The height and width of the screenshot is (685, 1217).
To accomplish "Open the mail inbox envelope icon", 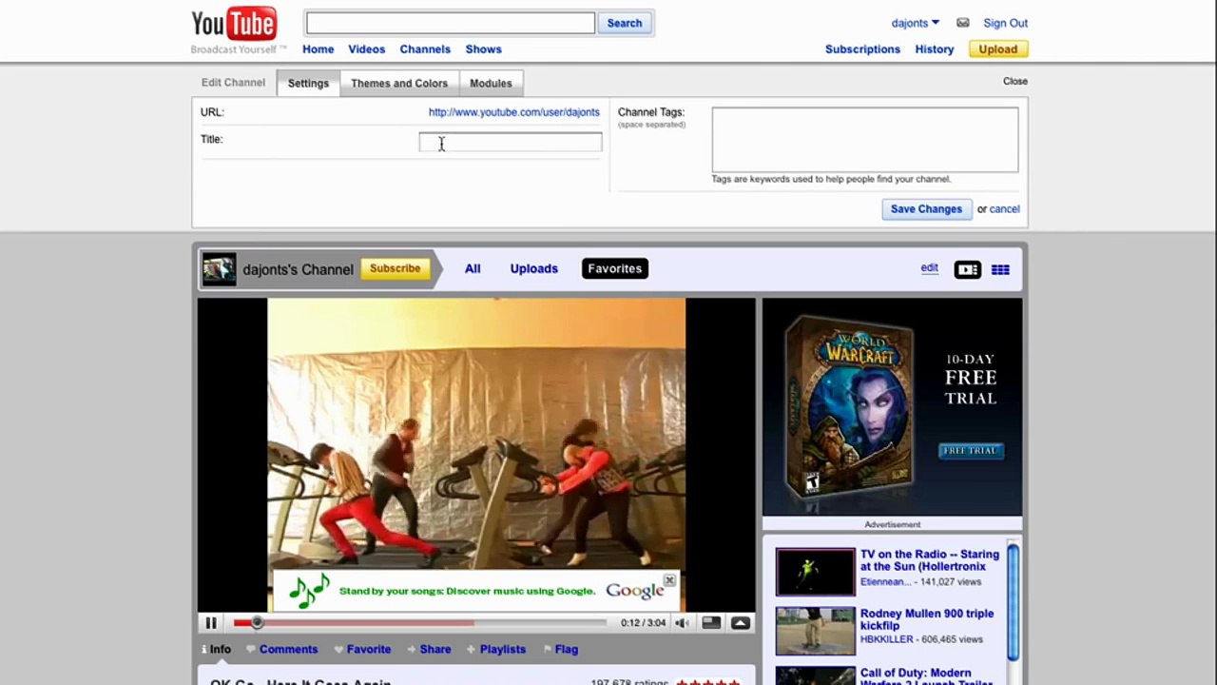I will coord(963,23).
